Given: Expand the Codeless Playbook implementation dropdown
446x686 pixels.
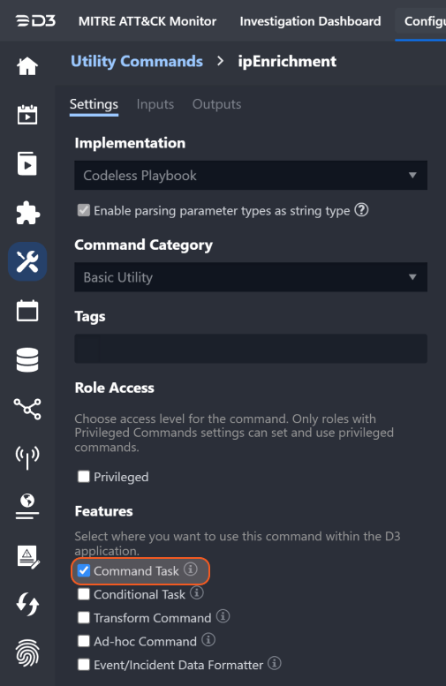Looking at the screenshot, I should (251, 176).
